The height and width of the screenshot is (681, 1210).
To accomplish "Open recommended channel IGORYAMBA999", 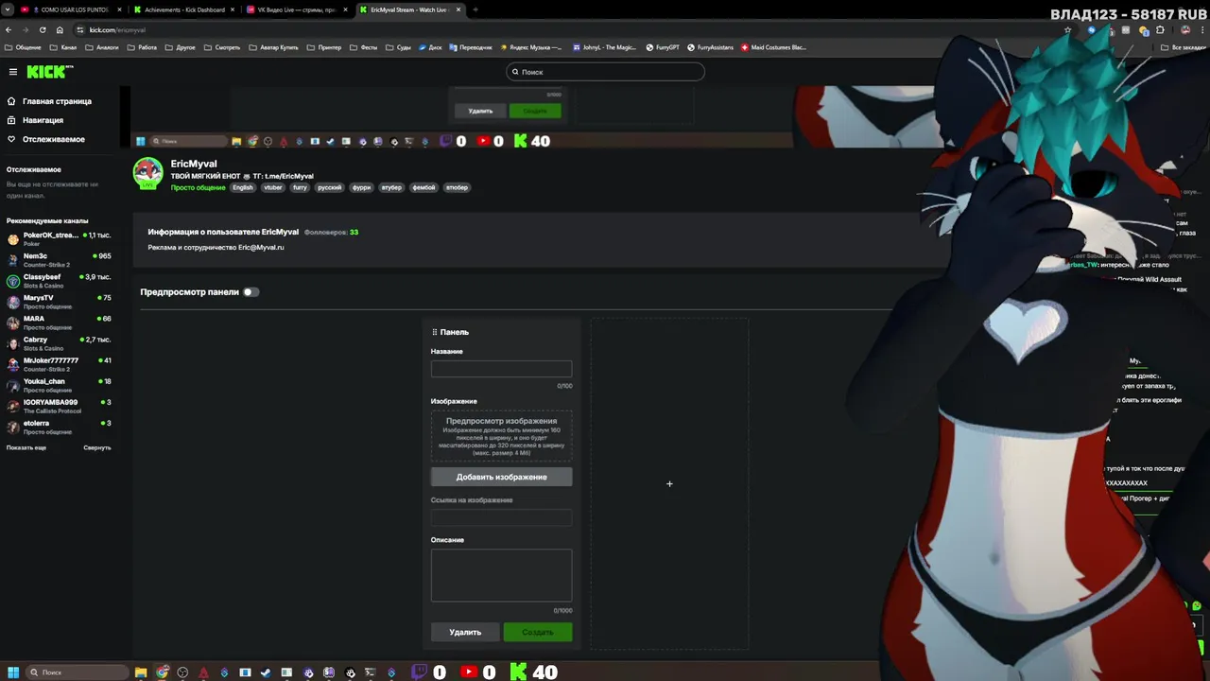I will coord(59,405).
